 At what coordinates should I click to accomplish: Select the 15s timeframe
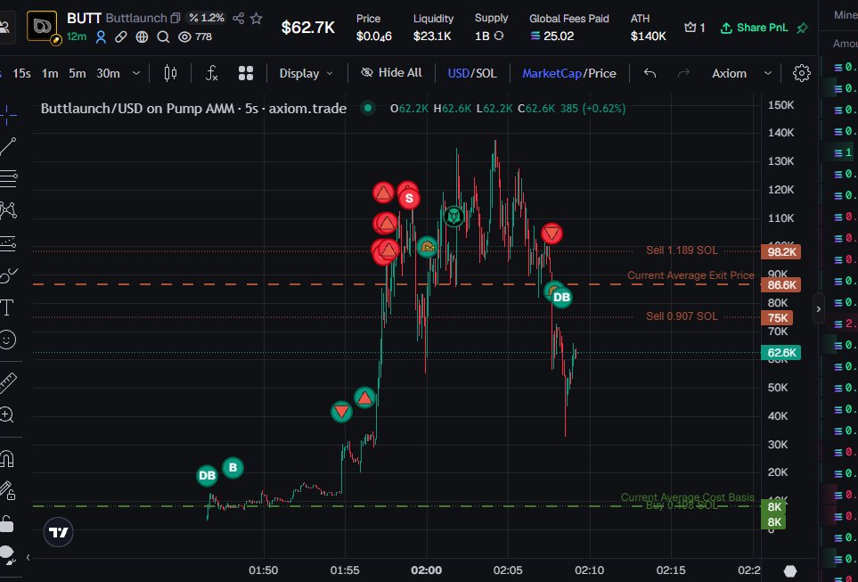point(22,73)
